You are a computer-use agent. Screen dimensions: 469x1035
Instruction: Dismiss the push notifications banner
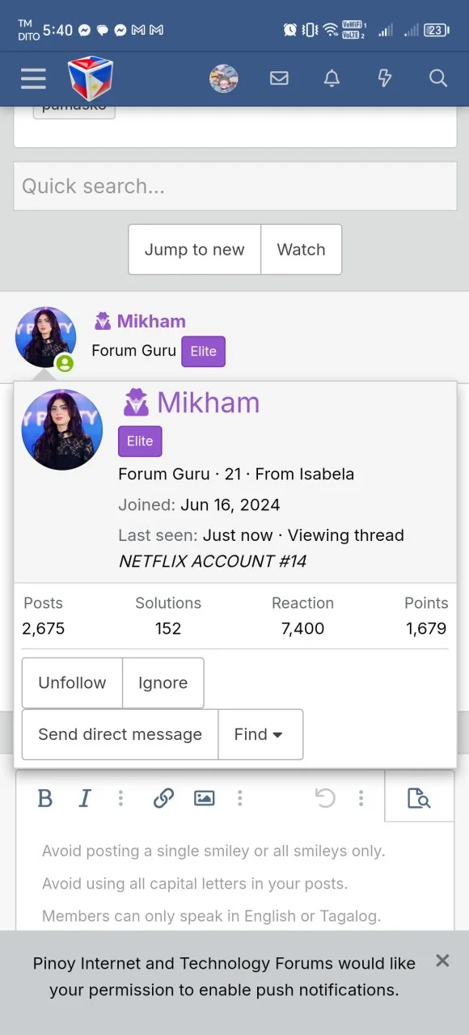coord(442,961)
